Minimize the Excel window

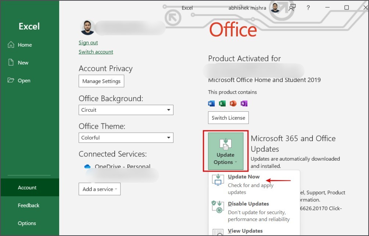(x=327, y=7)
